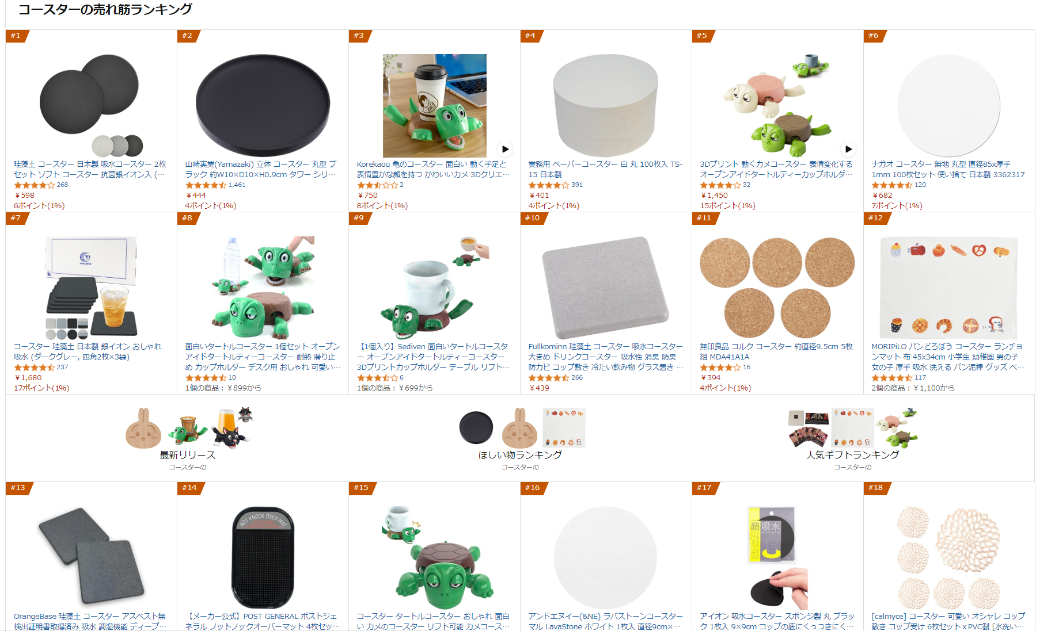Click POST GENERAL knock over mat image
The height and width of the screenshot is (631, 1055).
pos(263,558)
